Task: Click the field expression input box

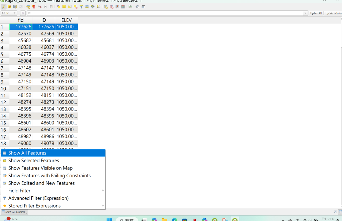Action: click(x=165, y=13)
